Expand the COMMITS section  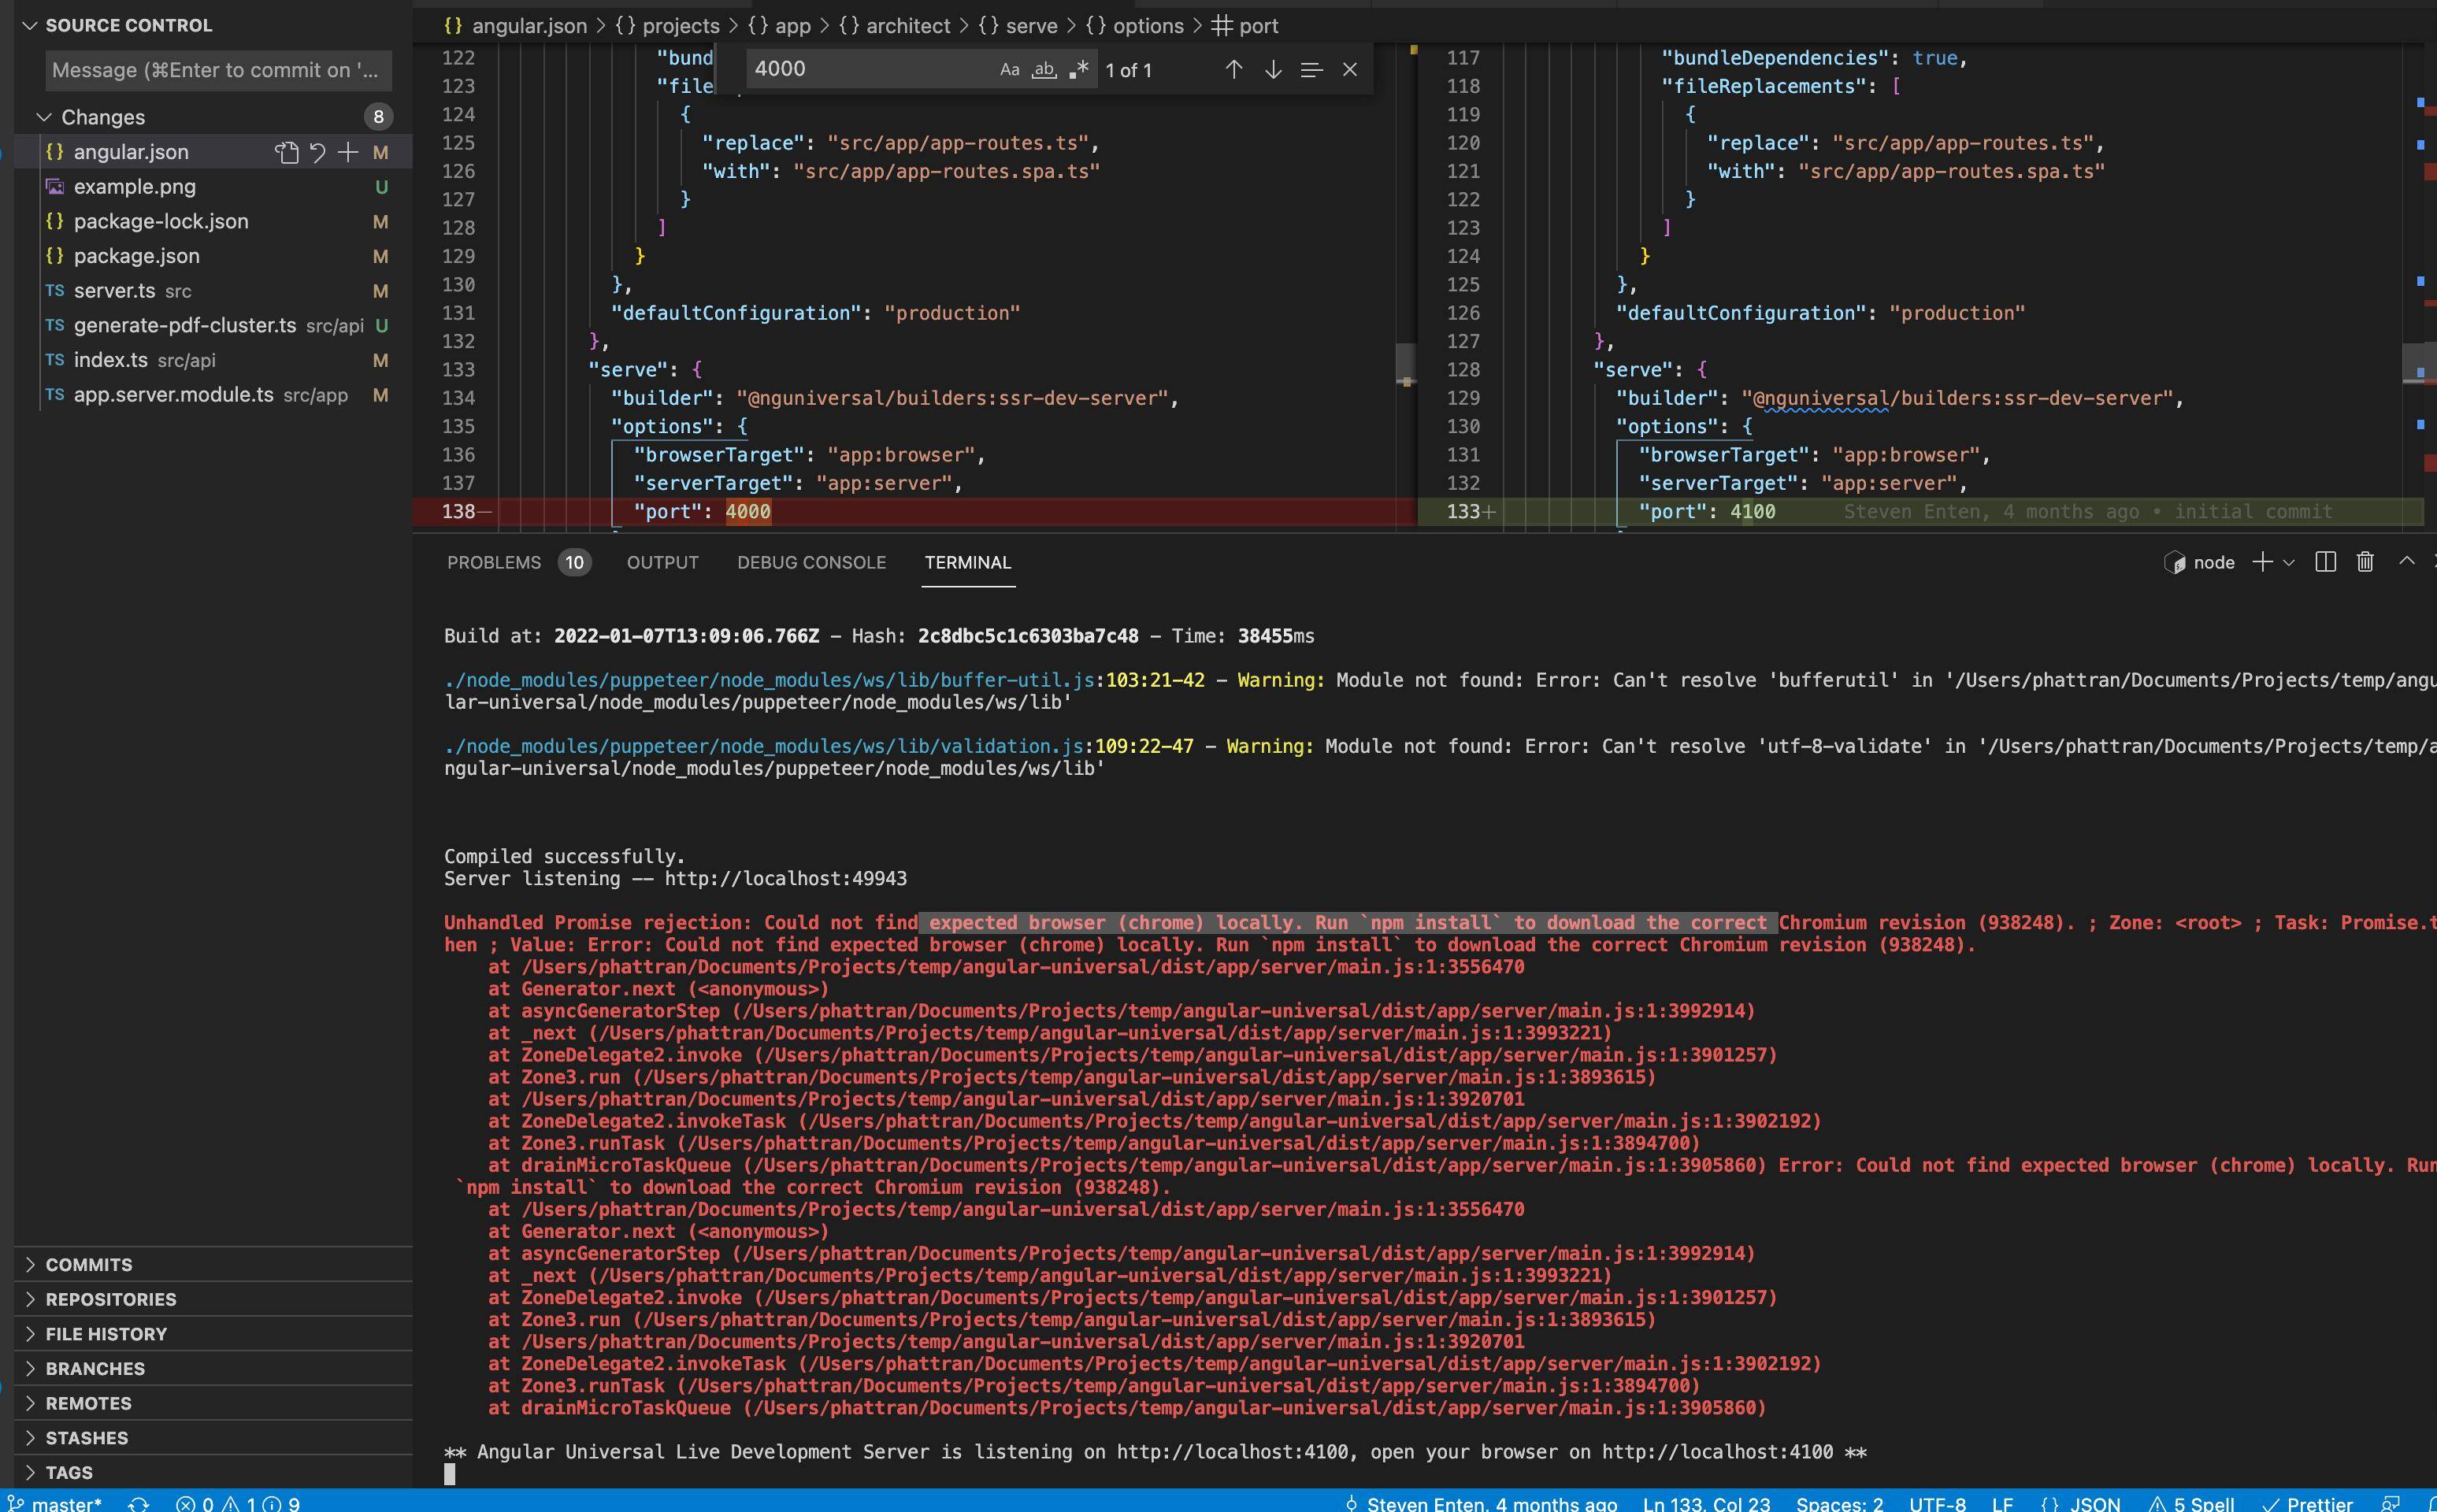coord(88,1264)
